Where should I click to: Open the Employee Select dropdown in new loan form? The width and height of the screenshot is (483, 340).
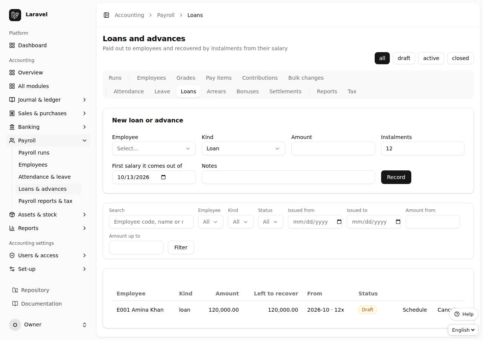(154, 148)
